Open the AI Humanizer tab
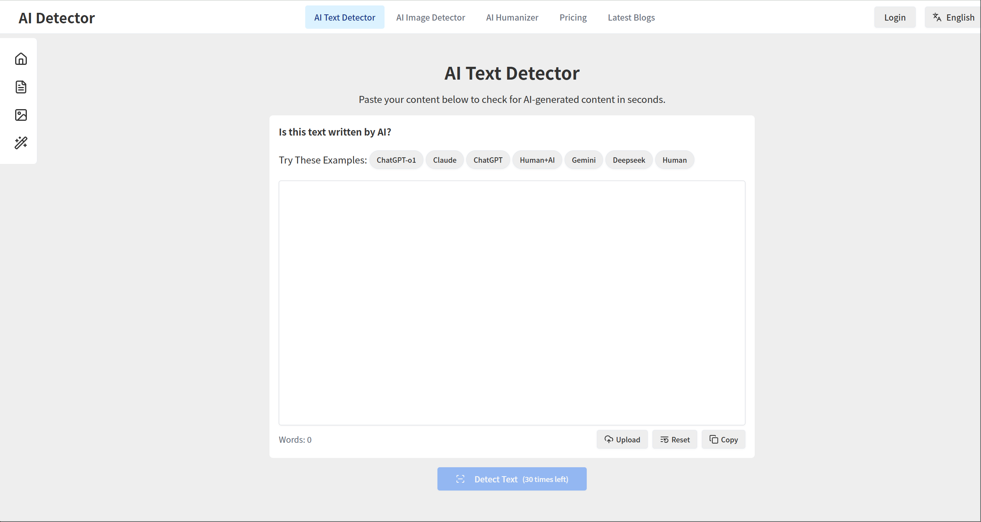Viewport: 981px width, 522px height. pyautogui.click(x=512, y=17)
